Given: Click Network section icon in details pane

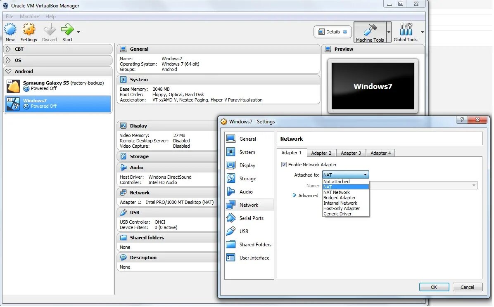Looking at the screenshot, I should tap(123, 193).
